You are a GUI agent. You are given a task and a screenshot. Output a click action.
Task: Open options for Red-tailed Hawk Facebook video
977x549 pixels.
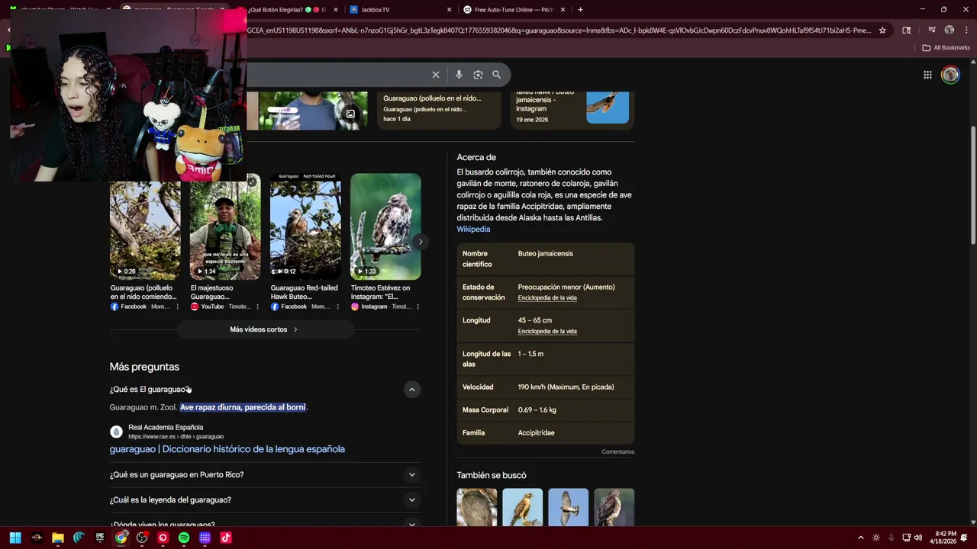coord(337,307)
